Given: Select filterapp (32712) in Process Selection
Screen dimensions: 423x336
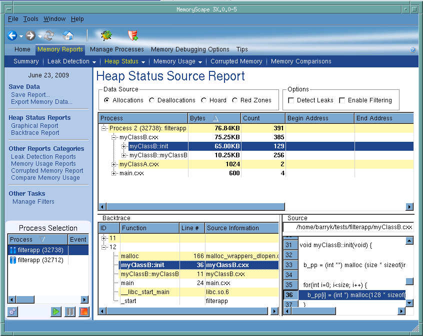Looking at the screenshot, I should (x=40, y=260).
